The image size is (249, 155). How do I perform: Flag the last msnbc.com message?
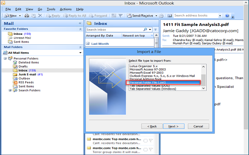pyautogui.click(x=151, y=150)
